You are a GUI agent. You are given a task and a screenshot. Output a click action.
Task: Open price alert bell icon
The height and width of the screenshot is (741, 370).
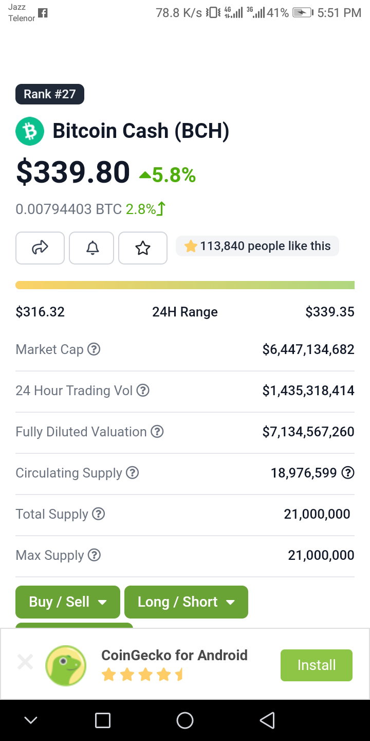point(91,248)
